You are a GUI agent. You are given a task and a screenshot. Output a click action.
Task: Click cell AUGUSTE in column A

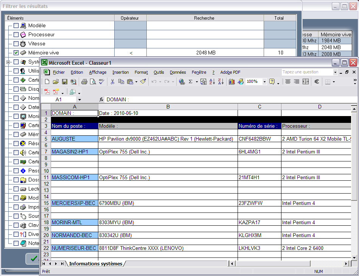[75, 139]
